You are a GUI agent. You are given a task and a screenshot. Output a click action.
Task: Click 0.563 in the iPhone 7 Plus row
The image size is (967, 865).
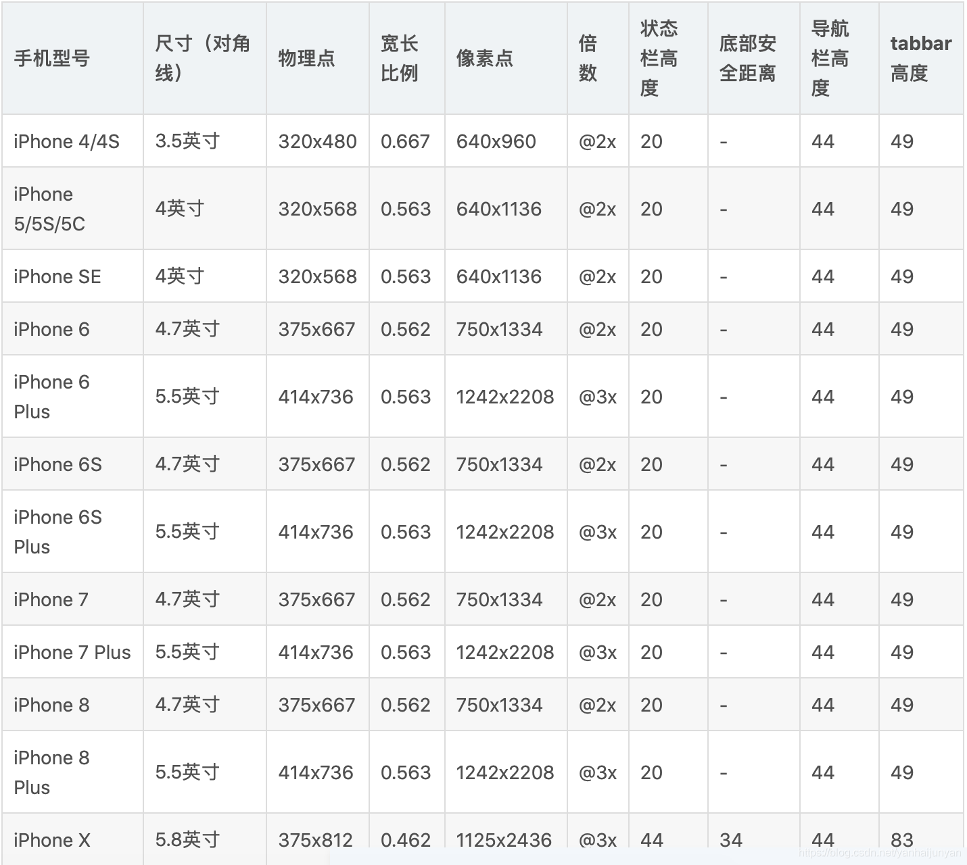click(406, 652)
